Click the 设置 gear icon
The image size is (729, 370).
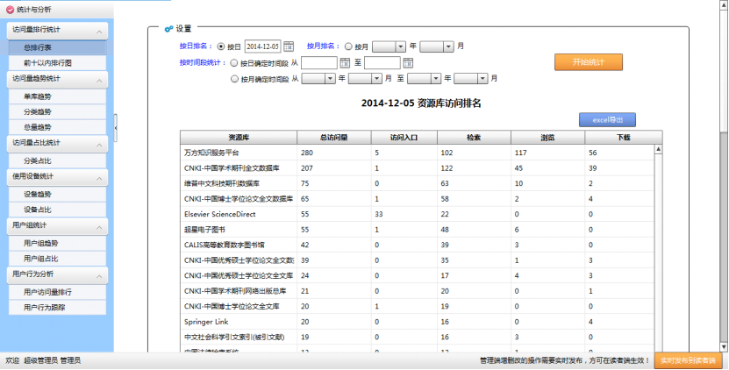point(168,29)
